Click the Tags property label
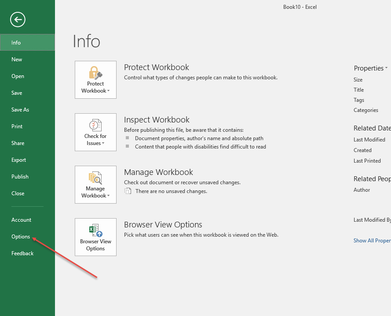This screenshot has height=316, width=391. [x=359, y=100]
